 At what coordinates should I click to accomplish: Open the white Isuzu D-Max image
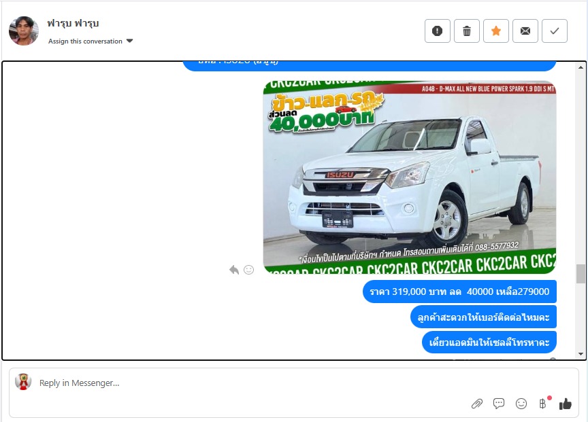[x=410, y=177]
